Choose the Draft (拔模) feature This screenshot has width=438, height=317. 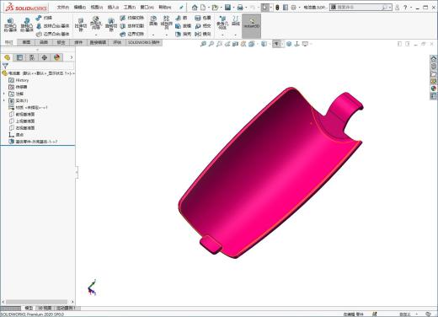click(x=183, y=26)
